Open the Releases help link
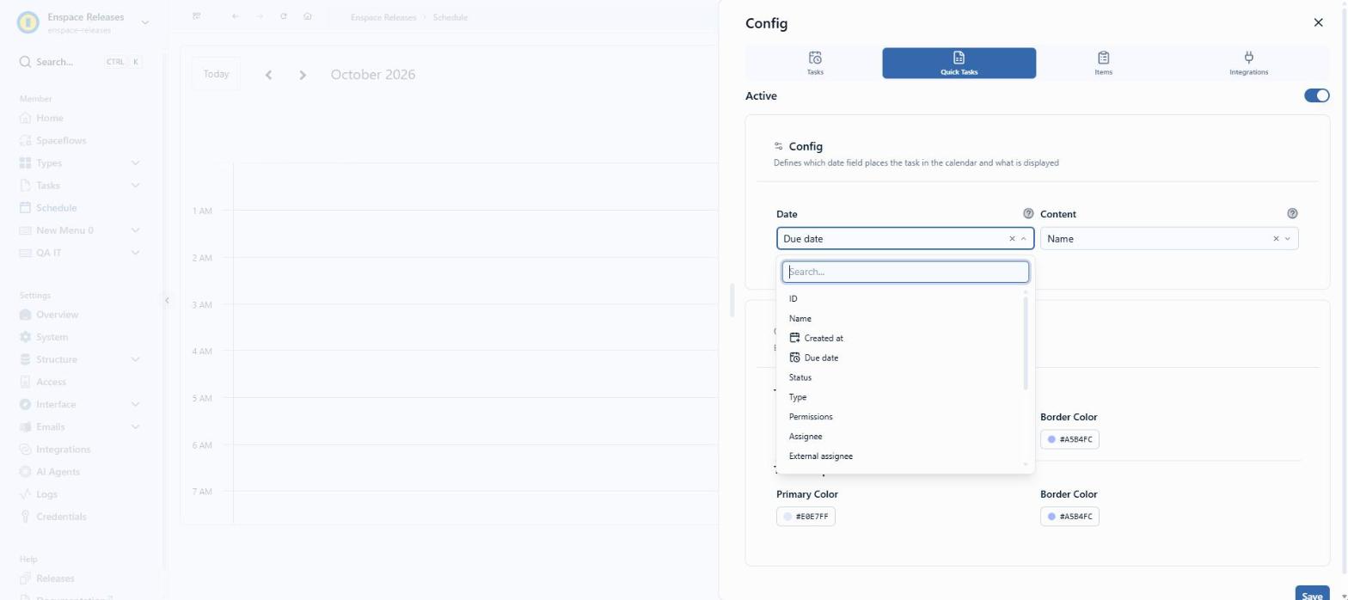 point(55,579)
